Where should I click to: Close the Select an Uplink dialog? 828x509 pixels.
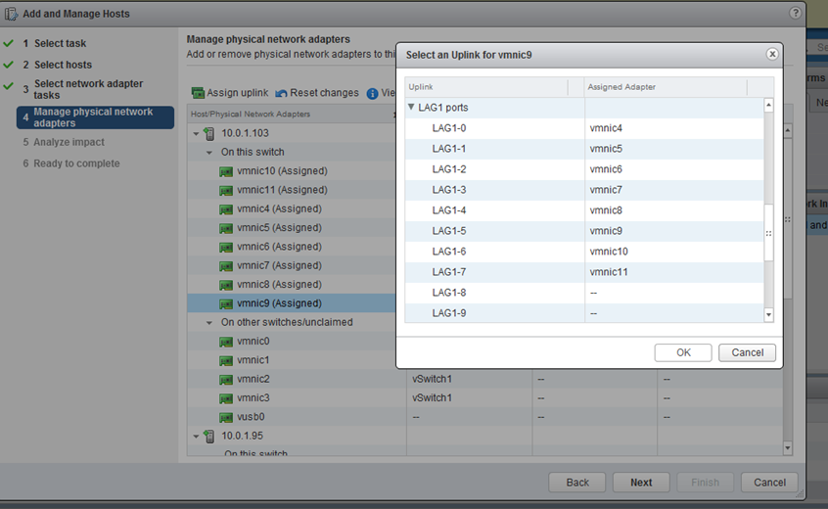click(772, 55)
